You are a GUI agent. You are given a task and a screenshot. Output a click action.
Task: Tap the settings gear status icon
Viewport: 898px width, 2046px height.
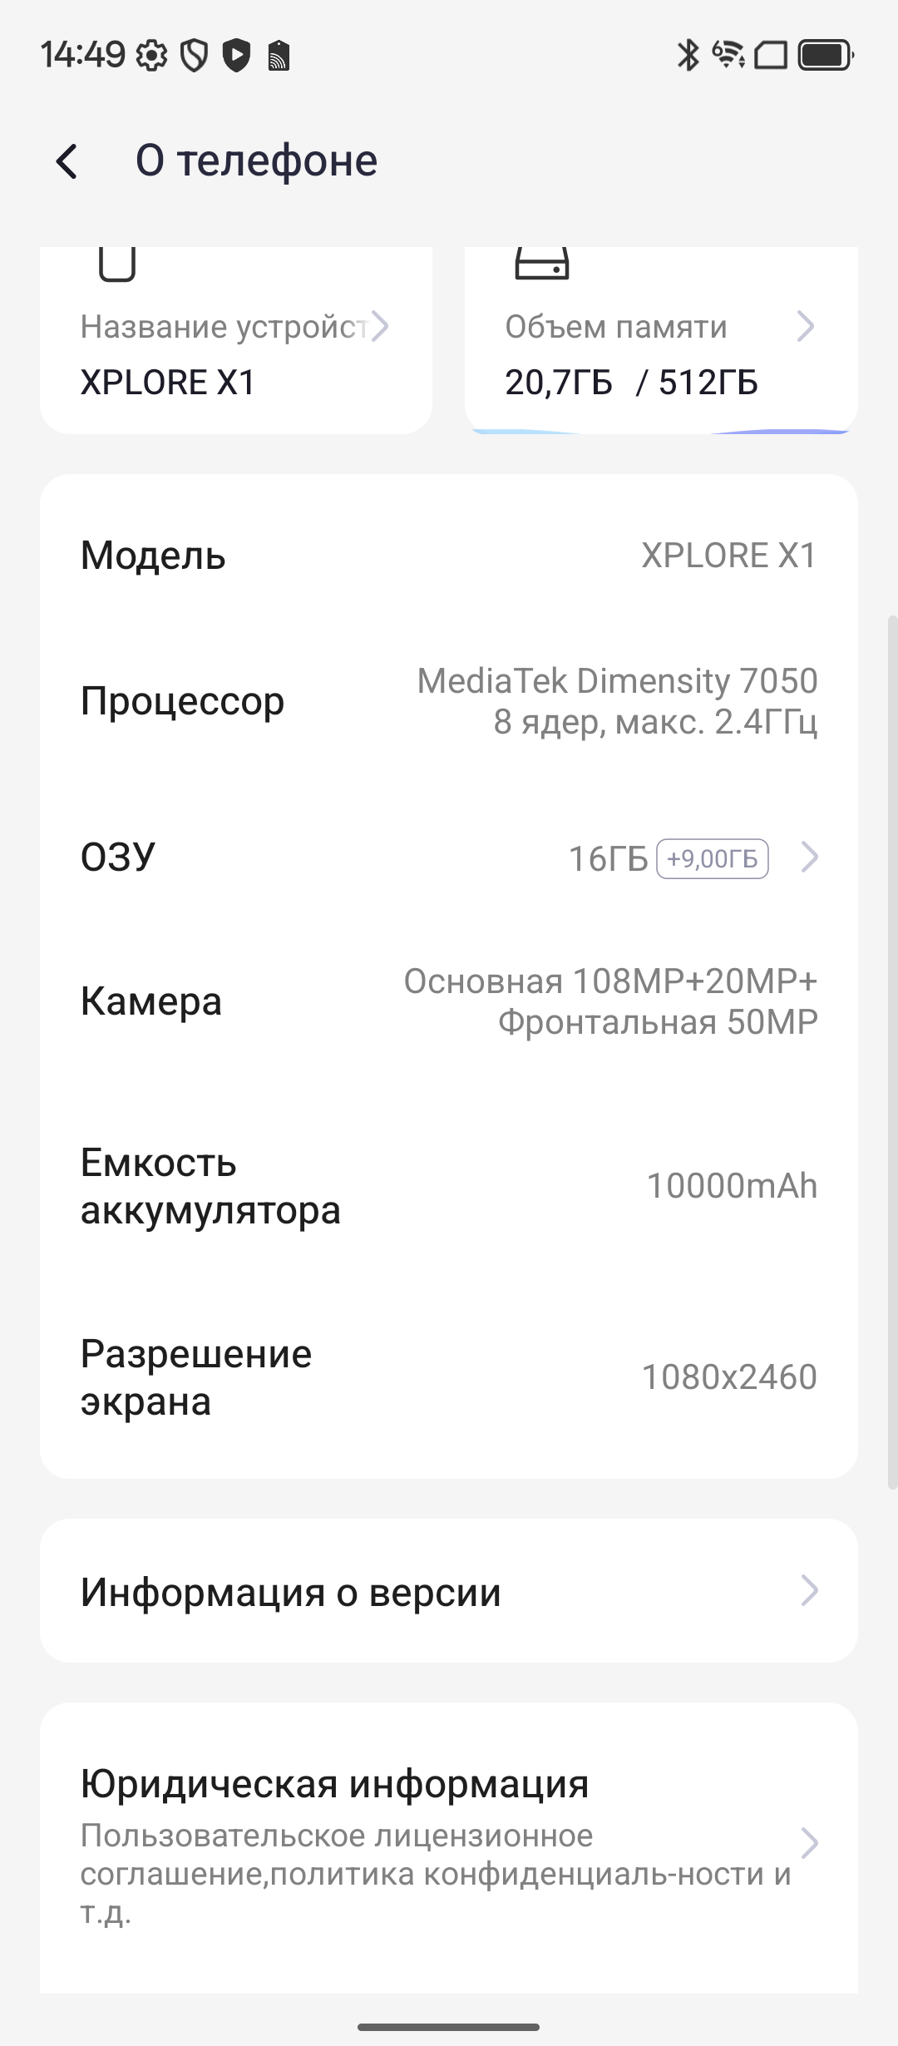[x=151, y=56]
